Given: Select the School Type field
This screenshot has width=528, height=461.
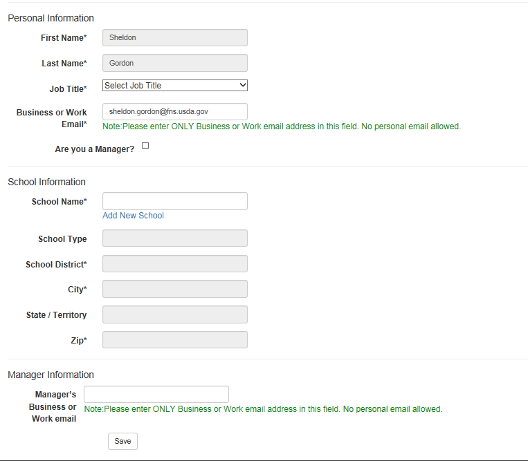Looking at the screenshot, I should (x=174, y=238).
